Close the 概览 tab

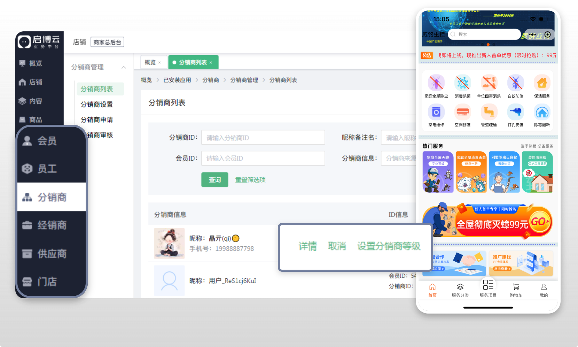(159, 63)
